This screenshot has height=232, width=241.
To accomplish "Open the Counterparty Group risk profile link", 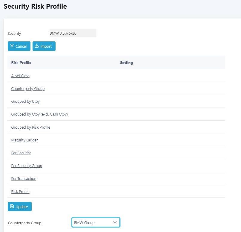I will [28, 89].
